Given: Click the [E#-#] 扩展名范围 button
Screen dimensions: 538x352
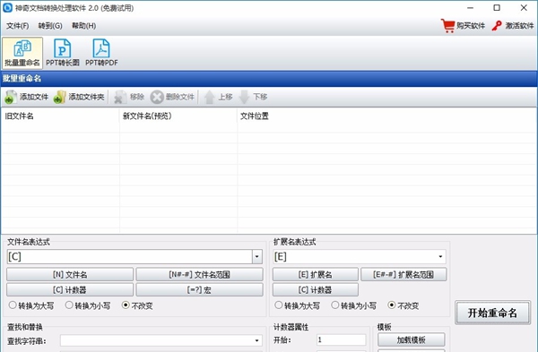Looking at the screenshot, I should point(403,275).
